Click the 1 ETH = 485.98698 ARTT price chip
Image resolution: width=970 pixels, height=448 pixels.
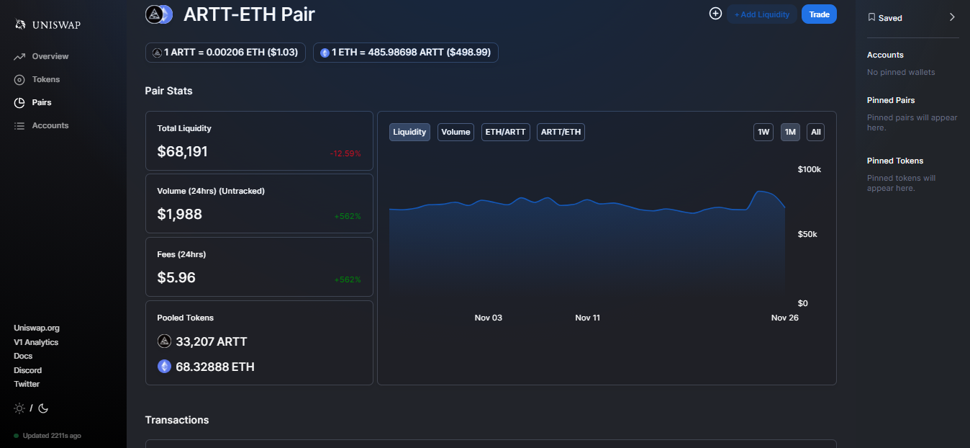pyautogui.click(x=406, y=53)
